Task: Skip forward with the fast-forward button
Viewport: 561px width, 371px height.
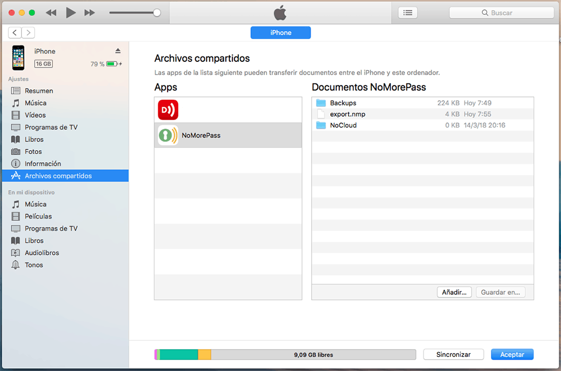Action: pyautogui.click(x=89, y=13)
